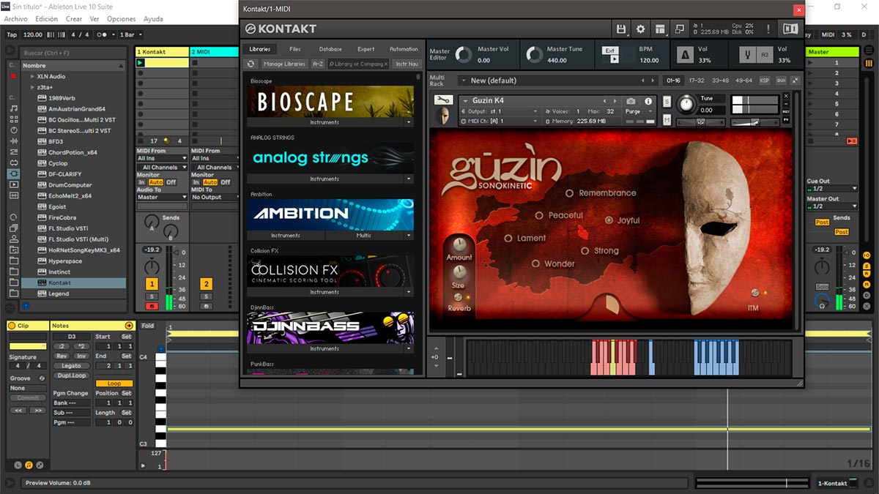
Task: Open Kontakt workspace layout icon
Action: 660,29
